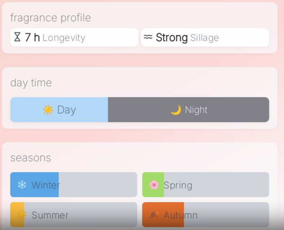Click the Spring season bar

click(205, 185)
